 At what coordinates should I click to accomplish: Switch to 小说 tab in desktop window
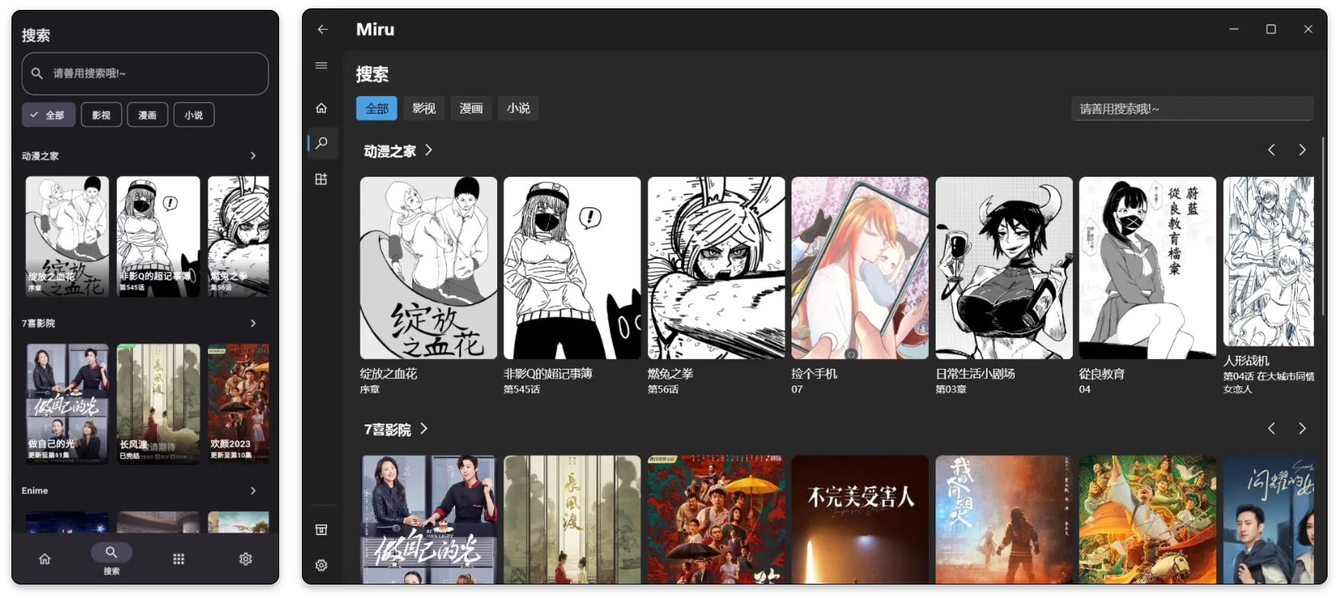[x=519, y=108]
